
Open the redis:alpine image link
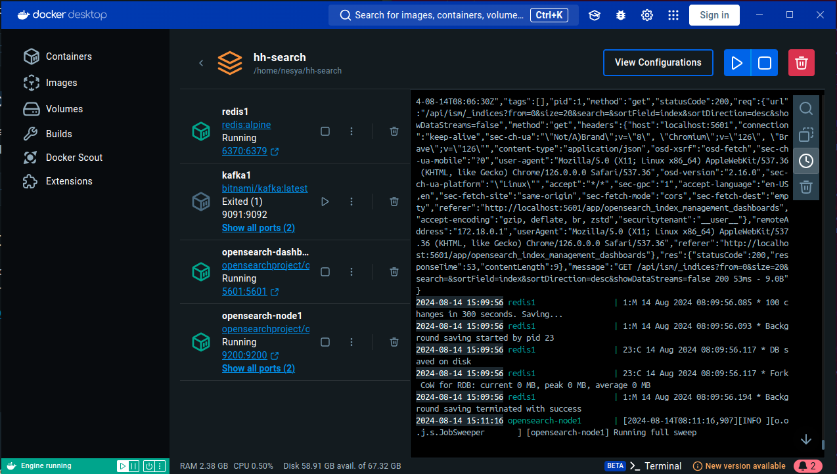[246, 125]
